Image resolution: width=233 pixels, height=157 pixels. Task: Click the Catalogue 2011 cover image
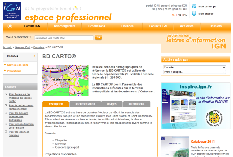point(175,146)
